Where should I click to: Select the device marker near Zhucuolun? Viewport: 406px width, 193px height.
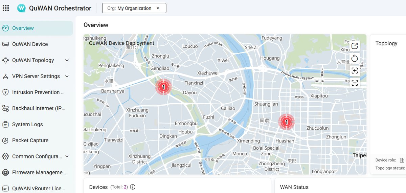click(287, 122)
